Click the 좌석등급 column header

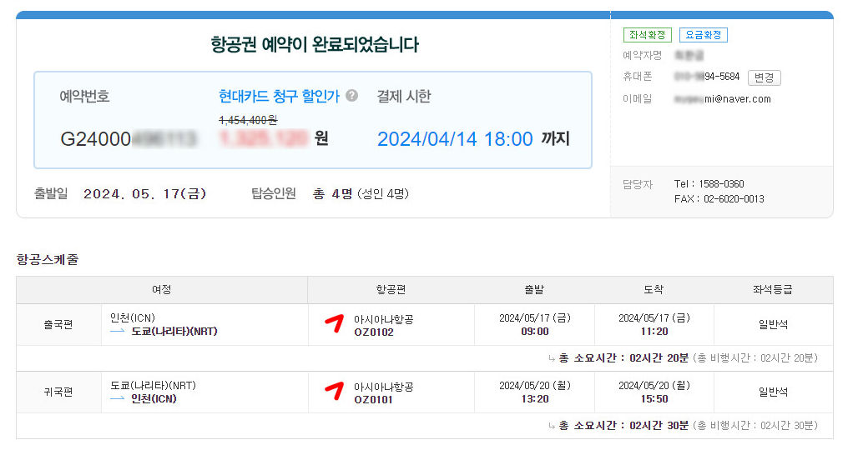coord(773,290)
